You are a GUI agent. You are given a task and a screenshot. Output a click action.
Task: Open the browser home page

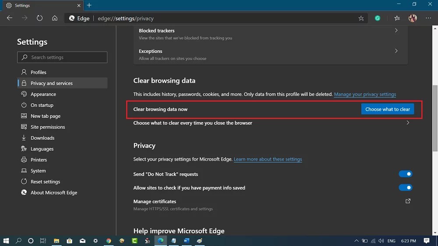[55, 18]
